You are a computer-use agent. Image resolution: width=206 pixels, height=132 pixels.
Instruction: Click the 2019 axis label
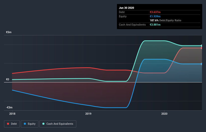click(88, 114)
